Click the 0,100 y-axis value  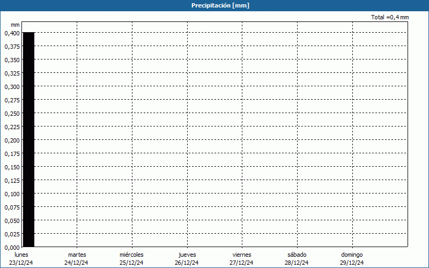point(12,194)
